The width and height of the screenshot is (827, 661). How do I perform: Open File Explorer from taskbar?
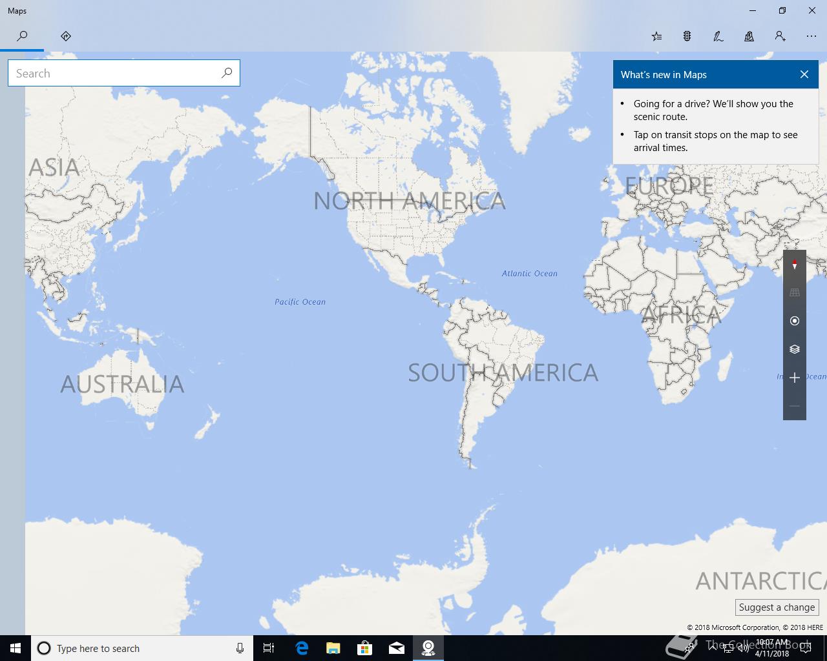(333, 648)
